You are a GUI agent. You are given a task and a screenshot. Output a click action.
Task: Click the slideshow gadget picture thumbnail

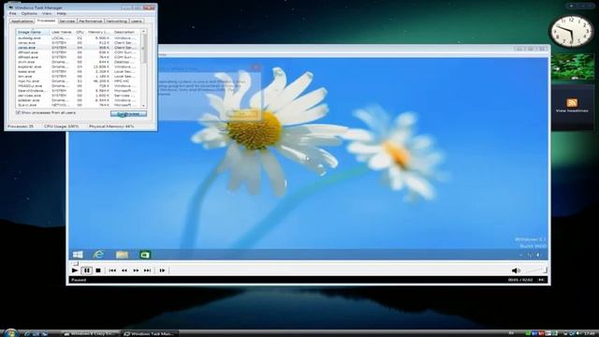(x=573, y=67)
